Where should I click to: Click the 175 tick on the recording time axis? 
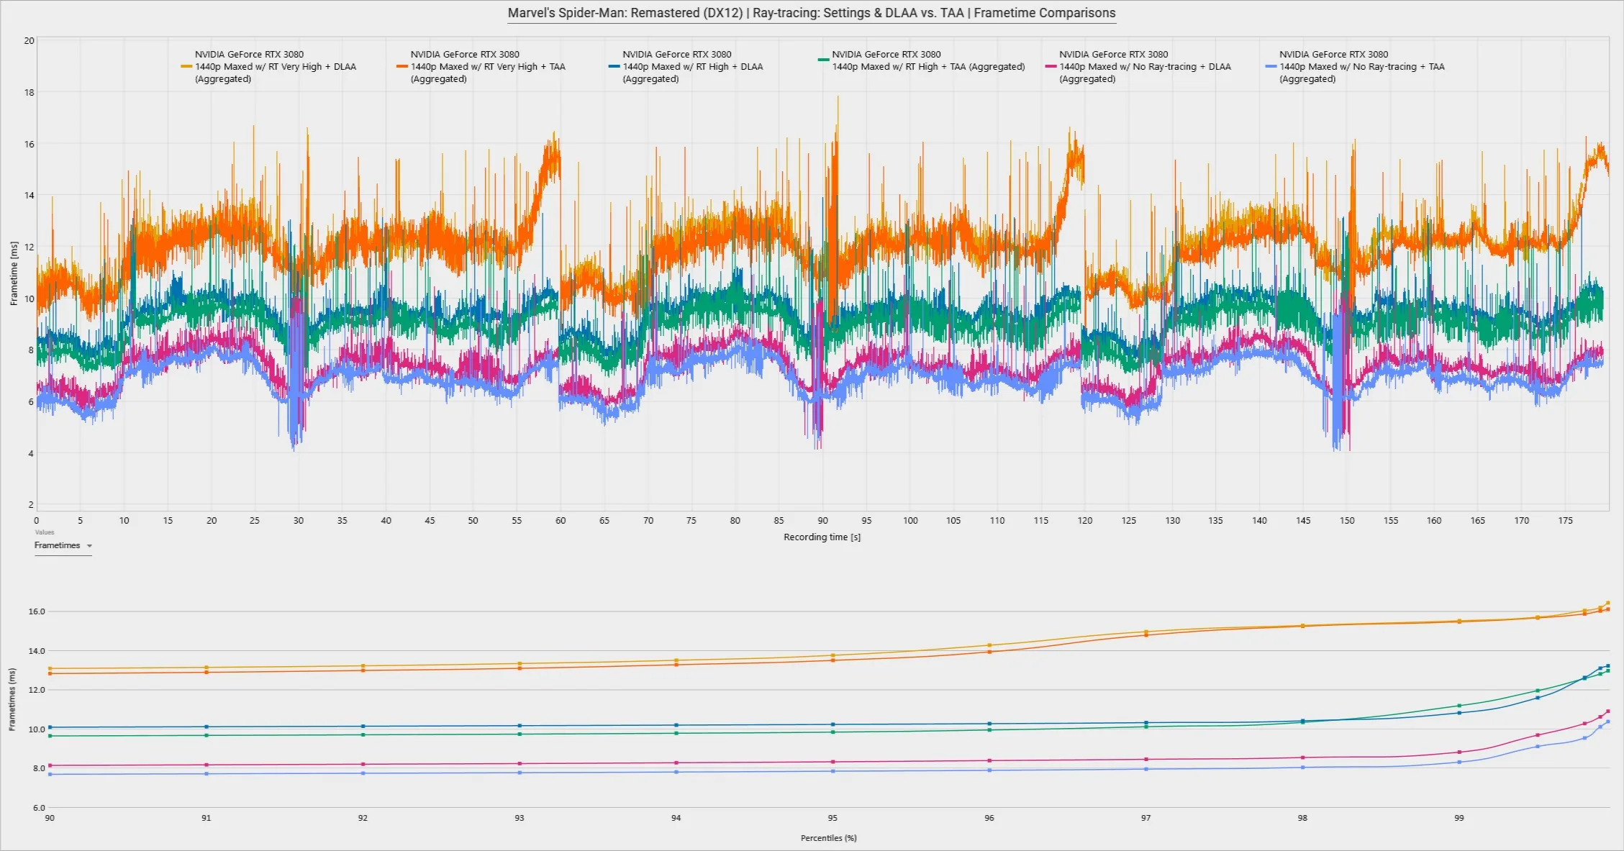pyautogui.click(x=1565, y=521)
